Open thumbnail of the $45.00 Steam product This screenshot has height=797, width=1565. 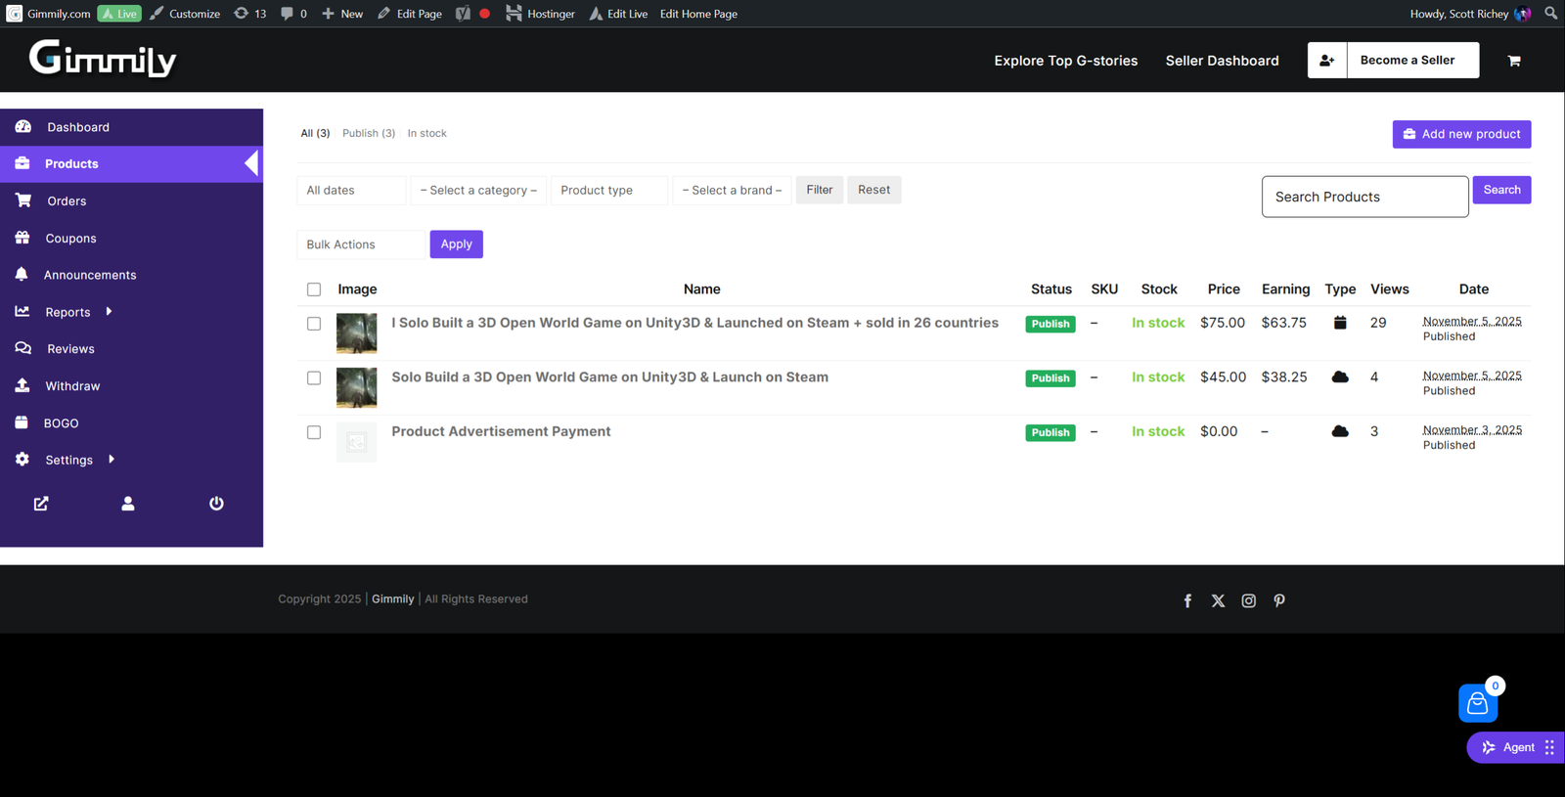point(356,387)
